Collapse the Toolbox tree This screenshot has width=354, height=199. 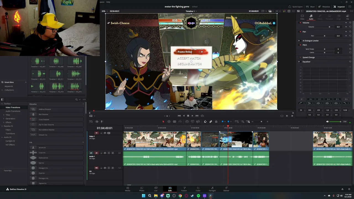[2, 104]
